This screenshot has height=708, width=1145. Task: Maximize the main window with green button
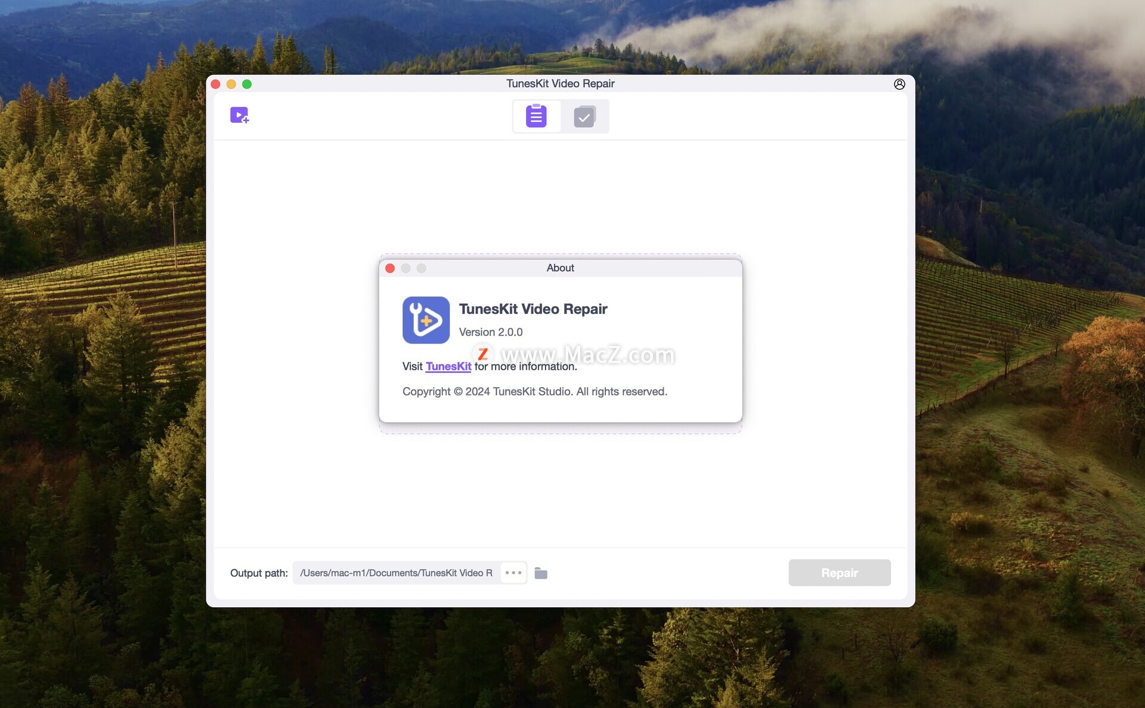click(247, 84)
